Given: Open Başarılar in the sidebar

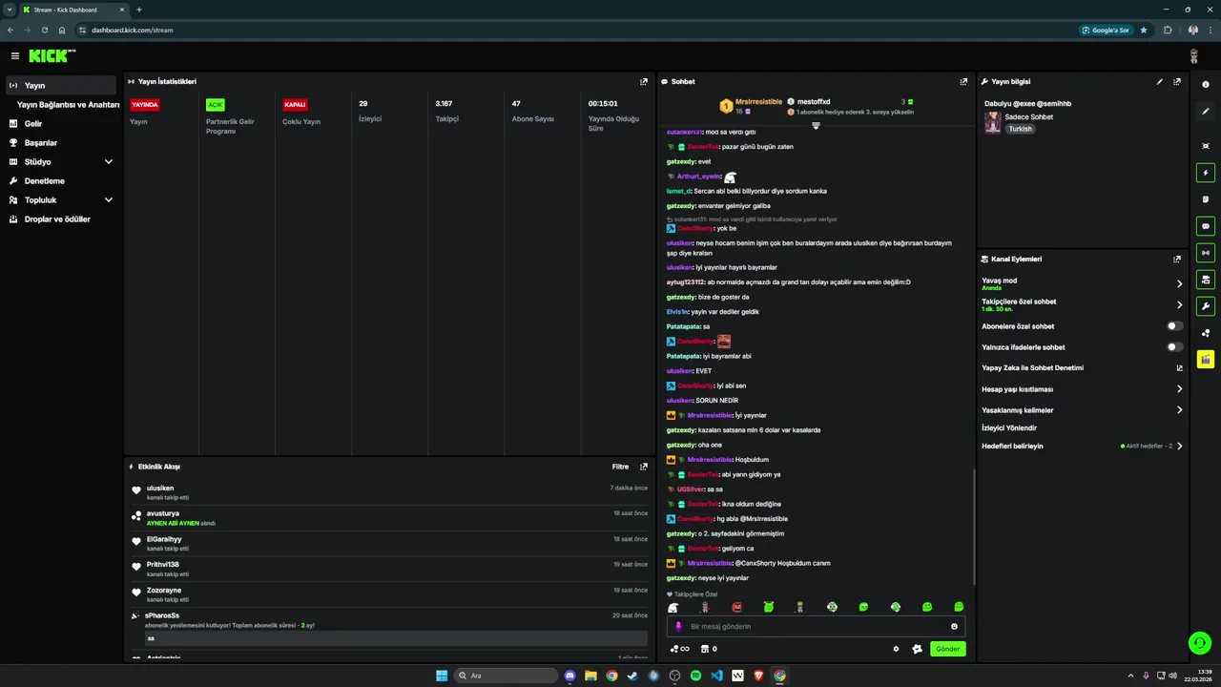Looking at the screenshot, I should [x=61, y=143].
